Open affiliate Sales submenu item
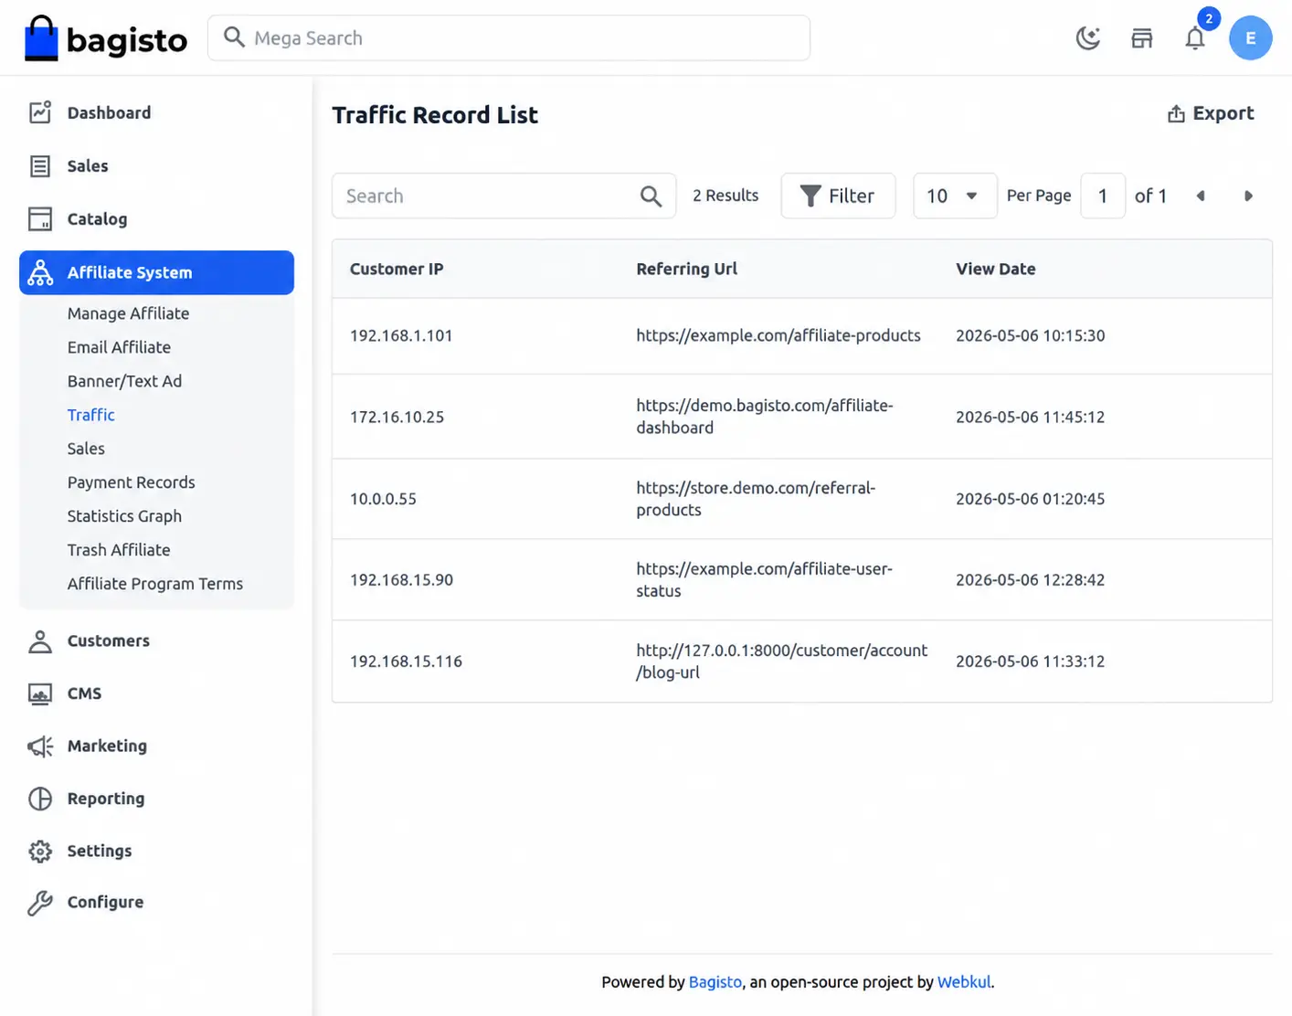1292x1016 pixels. click(86, 449)
